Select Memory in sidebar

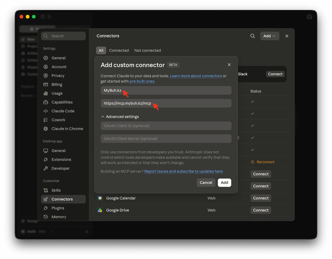63,216
